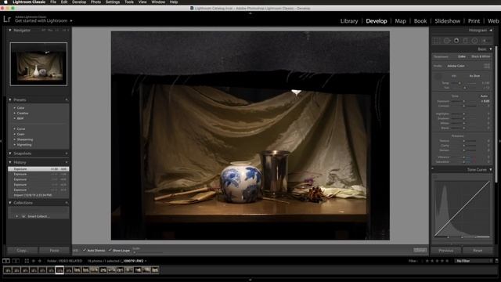Go forward with filmstrip right arrow
The image size is (501, 282).
click(x=40, y=261)
